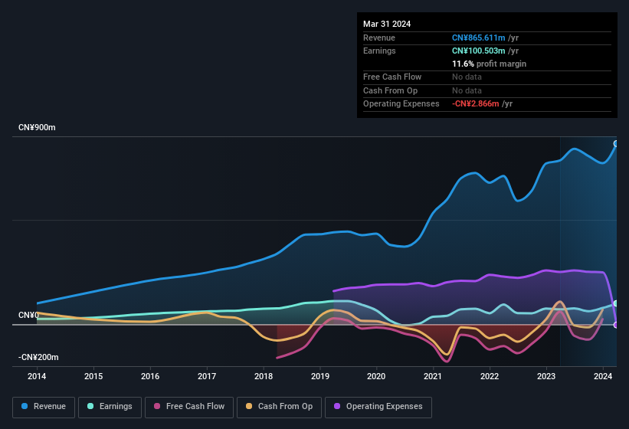Click the CN¥865.611m revenue value

click(x=479, y=38)
